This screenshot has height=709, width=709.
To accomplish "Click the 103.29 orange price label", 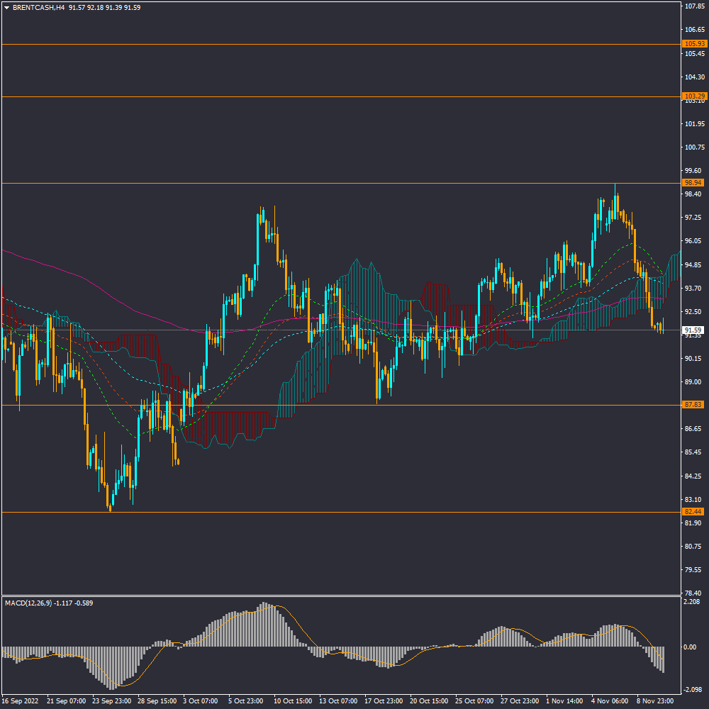I will pos(693,96).
